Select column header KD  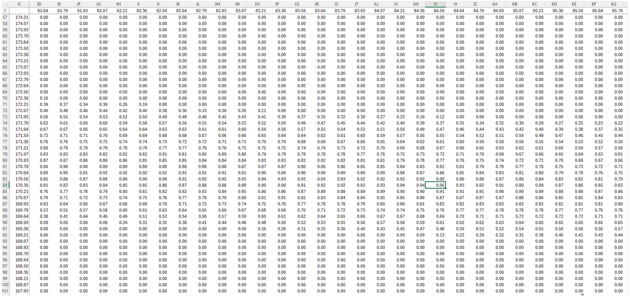tap(555, 4)
